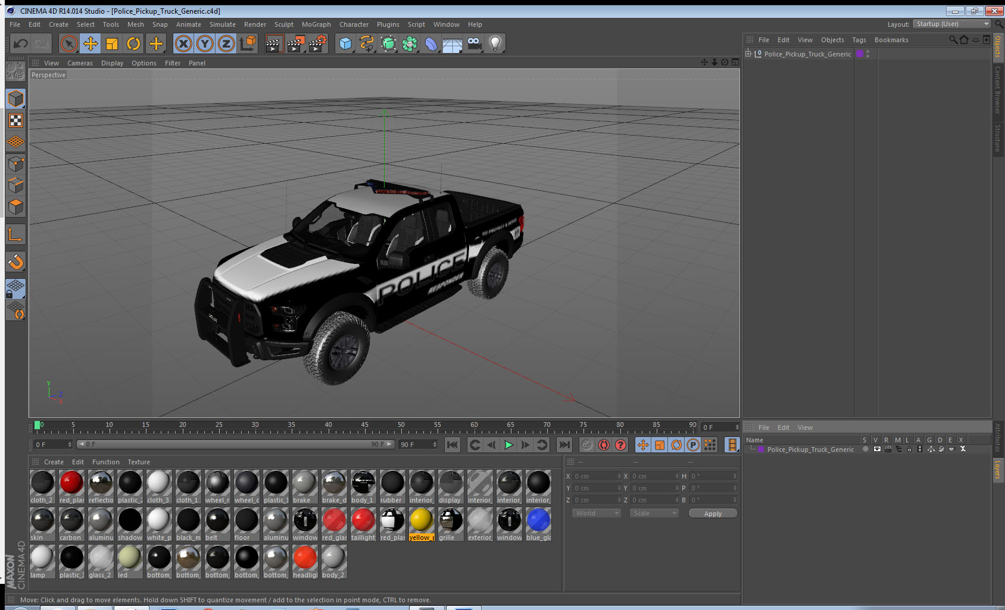1005x610 pixels.
Task: Click the Array modeling objects icon
Action: 410,43
